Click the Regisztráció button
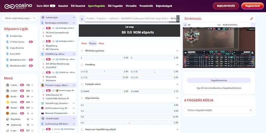266x133 pixels. pos(253,6)
